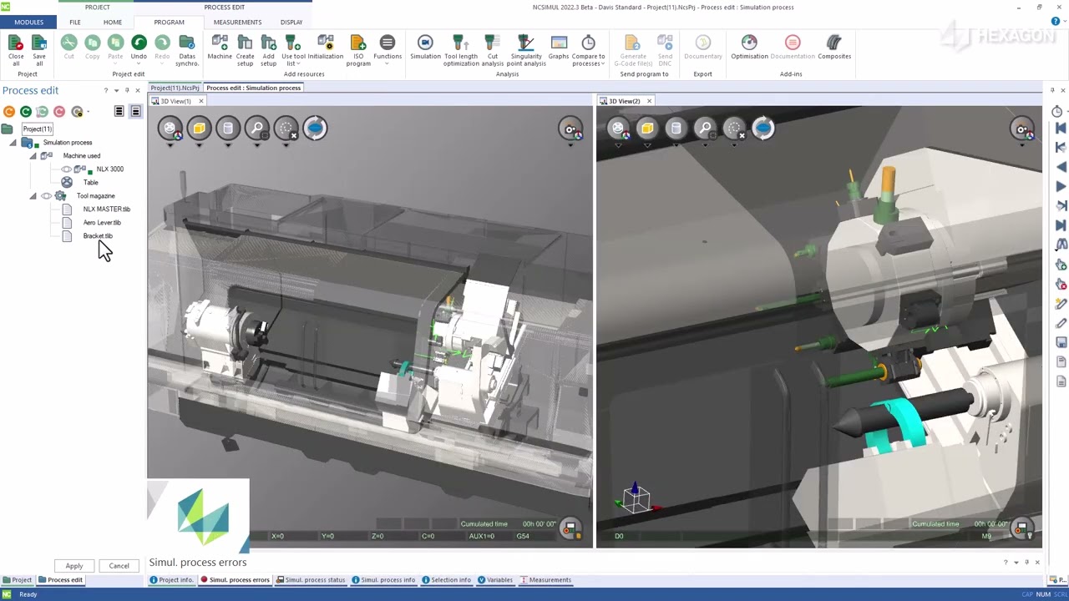Add an ISO program
Screen dimensions: 1069x601
click(358, 49)
